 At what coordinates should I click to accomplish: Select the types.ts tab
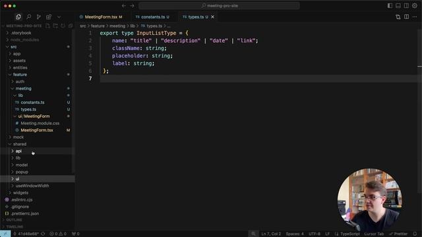tap(196, 17)
